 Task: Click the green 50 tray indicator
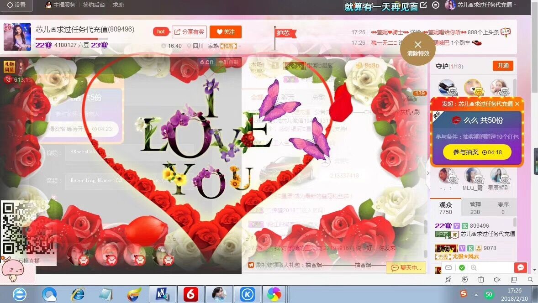[489, 294]
